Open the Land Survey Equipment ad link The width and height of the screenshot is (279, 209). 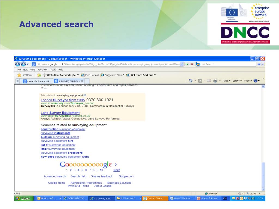tap(60, 113)
